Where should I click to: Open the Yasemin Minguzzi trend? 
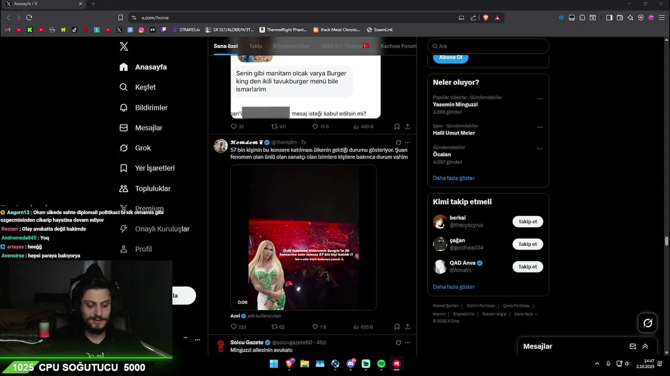(x=455, y=104)
